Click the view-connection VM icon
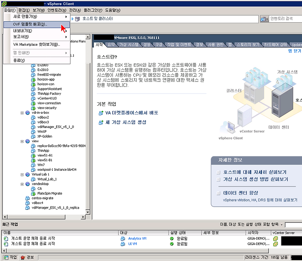This screenshot has height=261, width=302. coord(33,103)
